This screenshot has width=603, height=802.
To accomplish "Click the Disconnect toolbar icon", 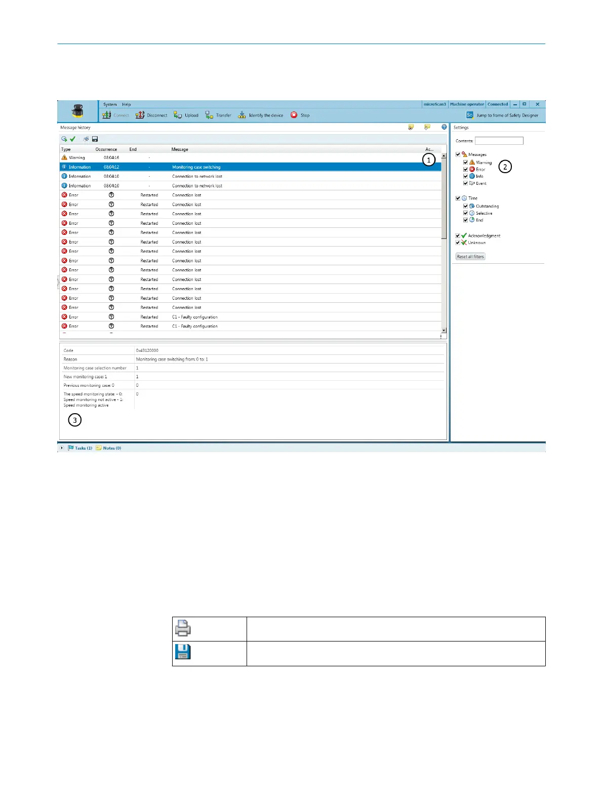I will (x=140, y=115).
